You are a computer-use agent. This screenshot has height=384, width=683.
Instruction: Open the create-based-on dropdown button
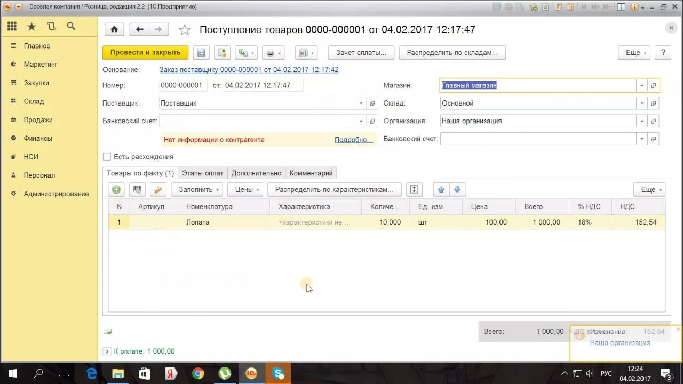click(x=247, y=53)
